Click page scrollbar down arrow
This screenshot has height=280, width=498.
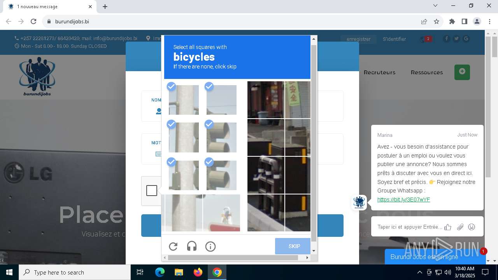coord(494,261)
